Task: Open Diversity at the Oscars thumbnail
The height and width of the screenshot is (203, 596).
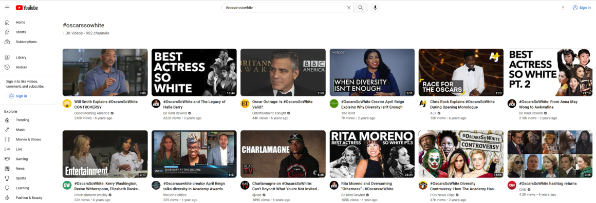Action: pos(194,154)
